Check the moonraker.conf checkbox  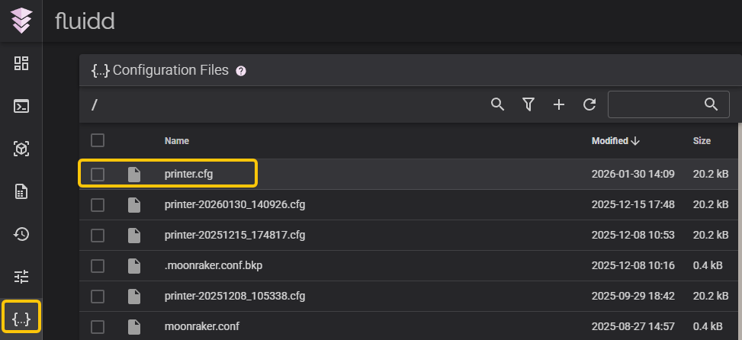98,327
